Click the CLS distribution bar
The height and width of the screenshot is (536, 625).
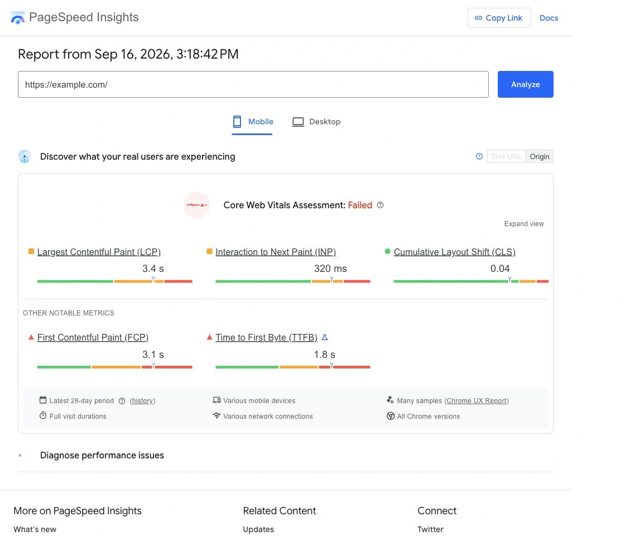tap(471, 281)
